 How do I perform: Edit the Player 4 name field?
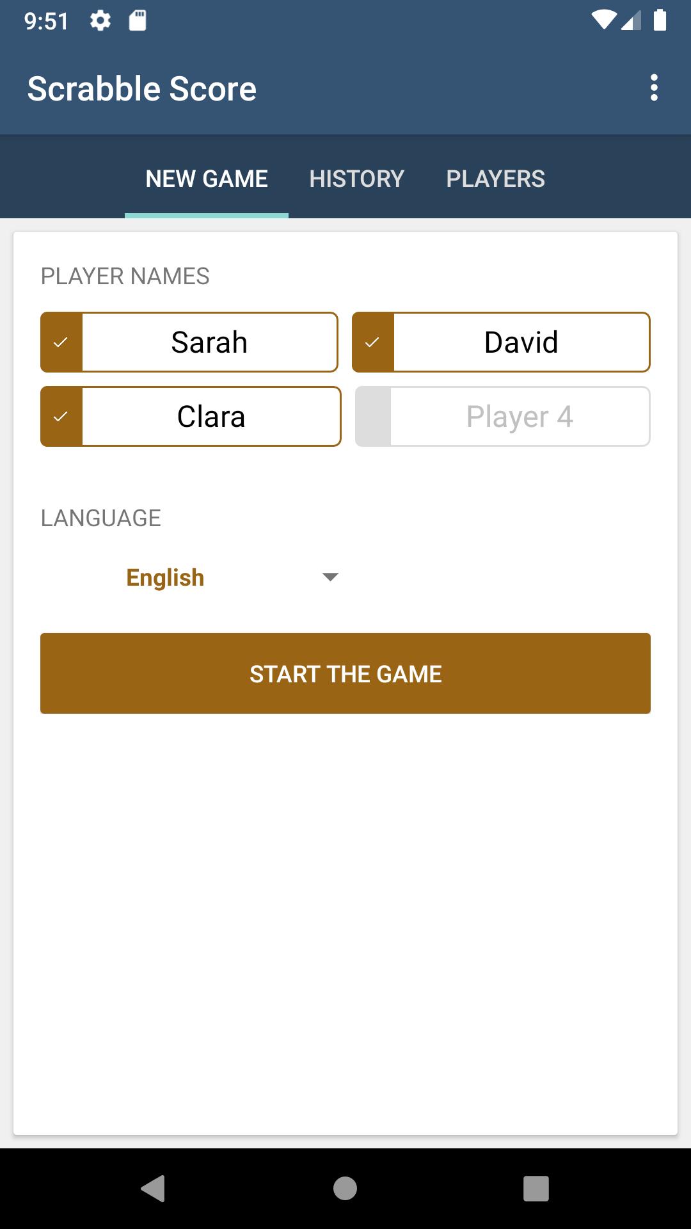coord(520,417)
